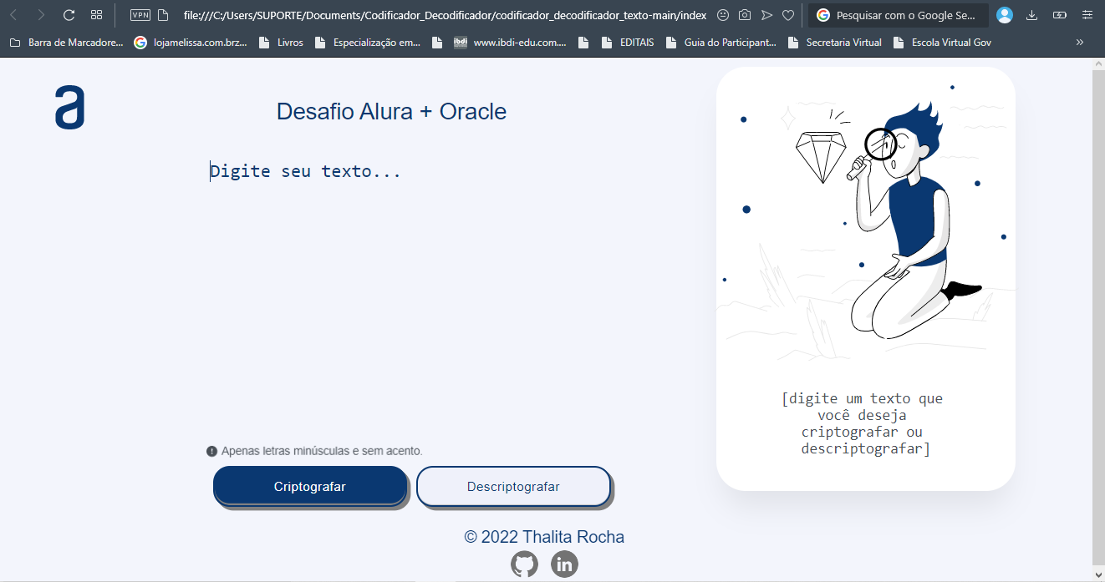1105x582 pixels.
Task: Toggle the power saving mode icon
Action: coord(1060,14)
